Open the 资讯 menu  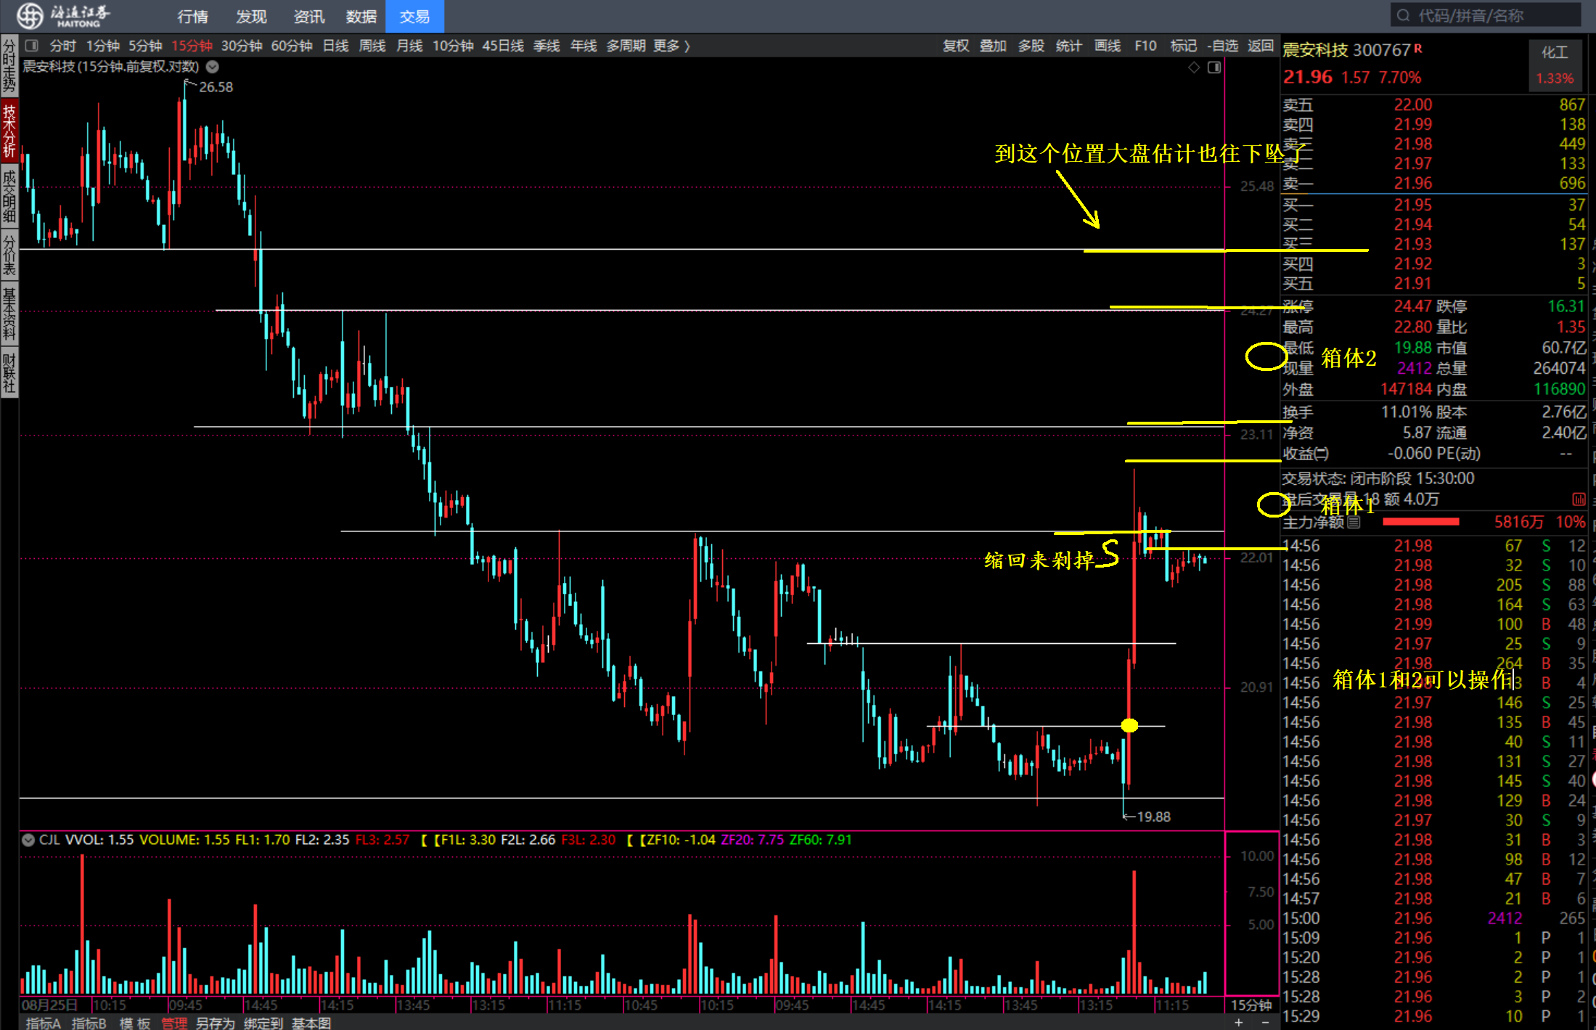point(309,16)
